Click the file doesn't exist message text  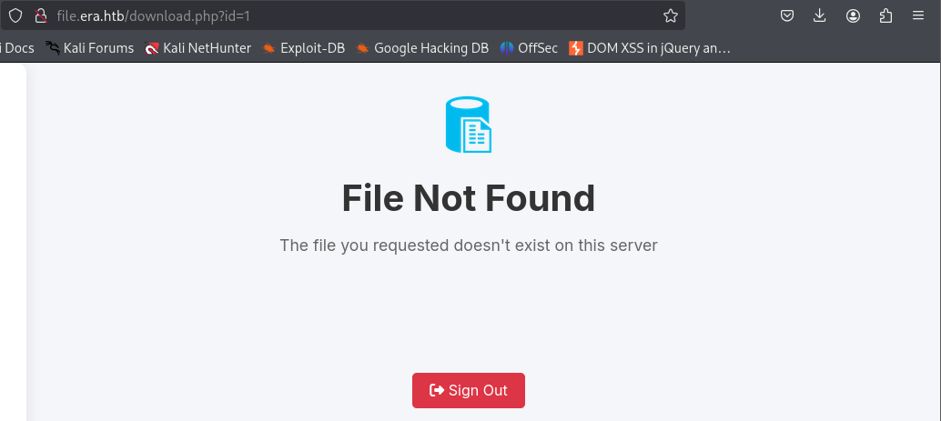click(x=468, y=246)
